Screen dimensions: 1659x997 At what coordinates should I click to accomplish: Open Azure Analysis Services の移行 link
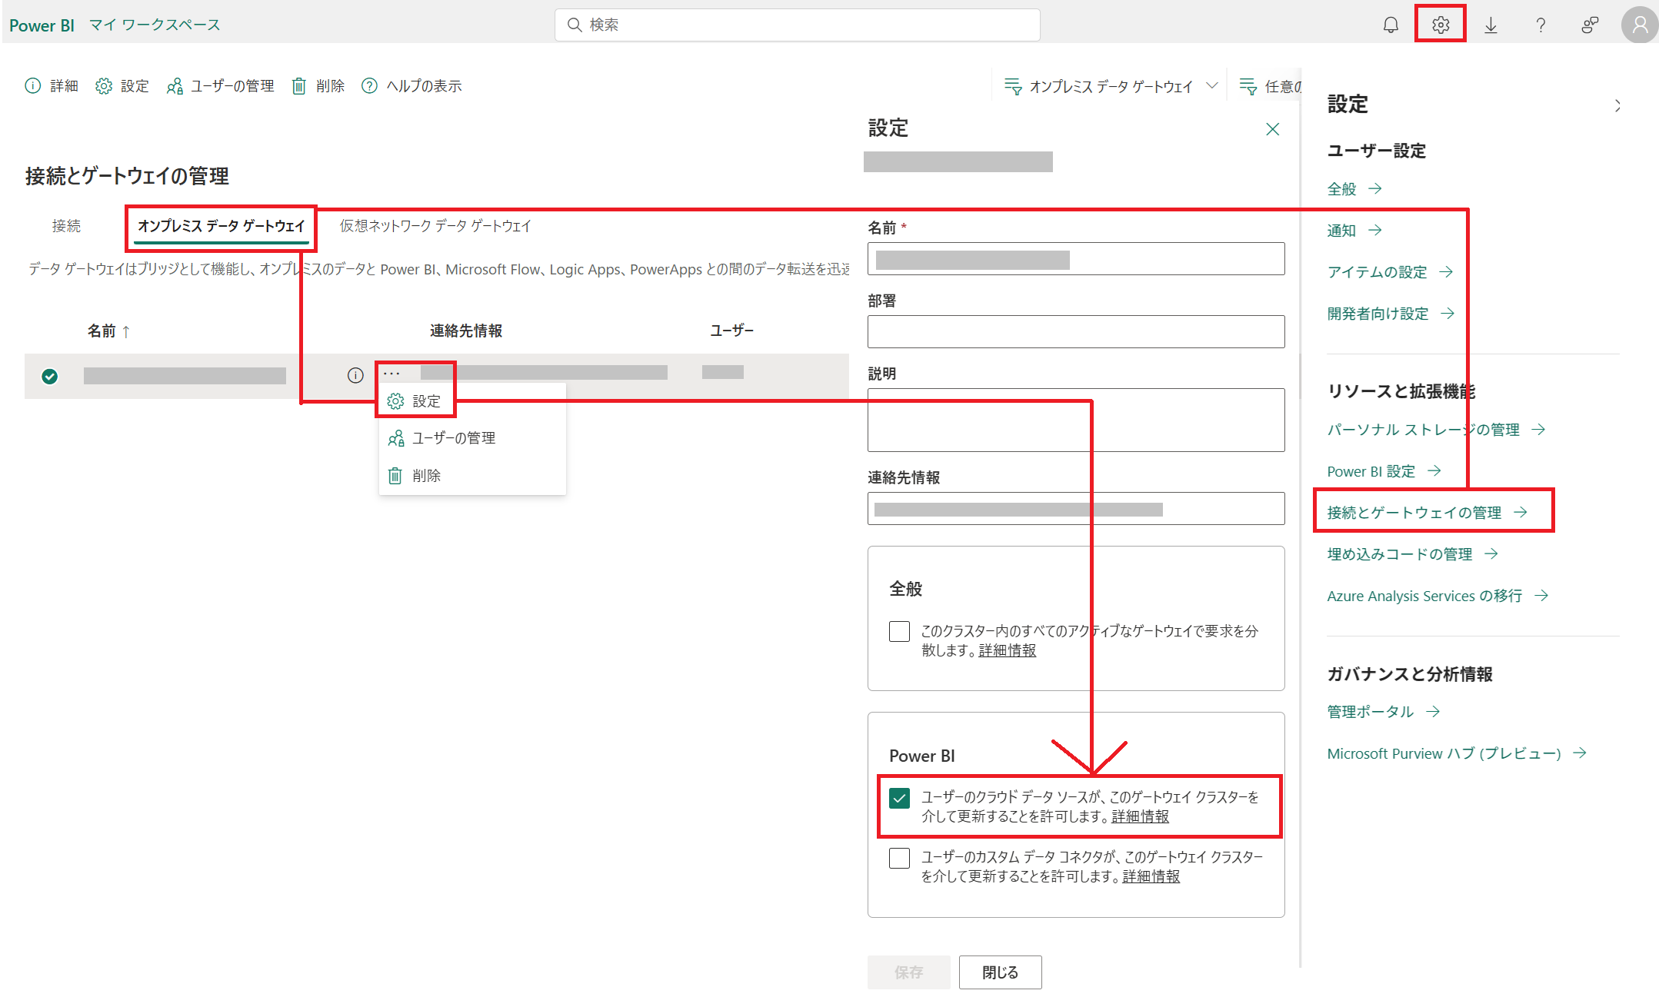point(1437,595)
